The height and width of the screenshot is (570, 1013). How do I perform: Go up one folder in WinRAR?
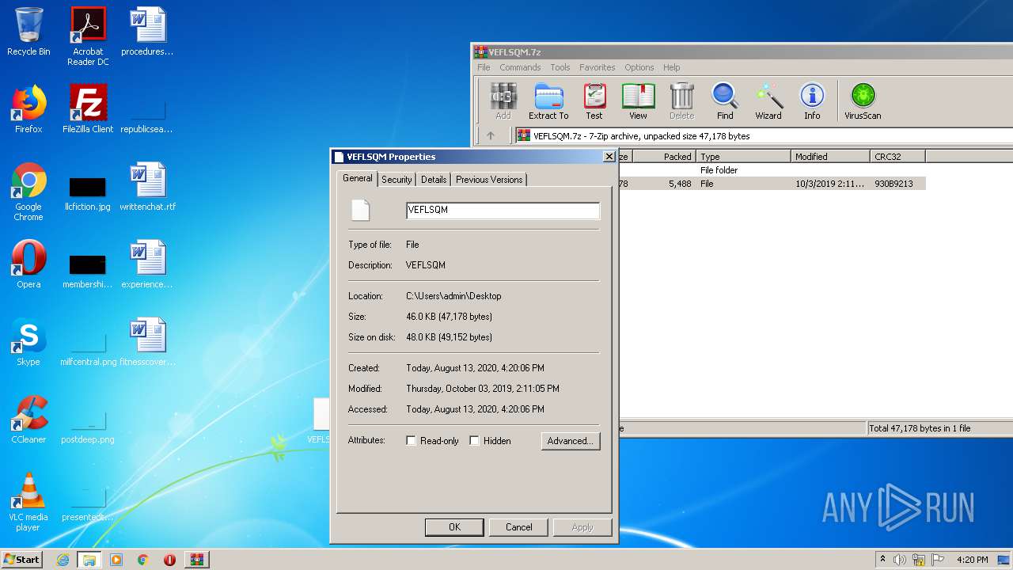tap(491, 135)
